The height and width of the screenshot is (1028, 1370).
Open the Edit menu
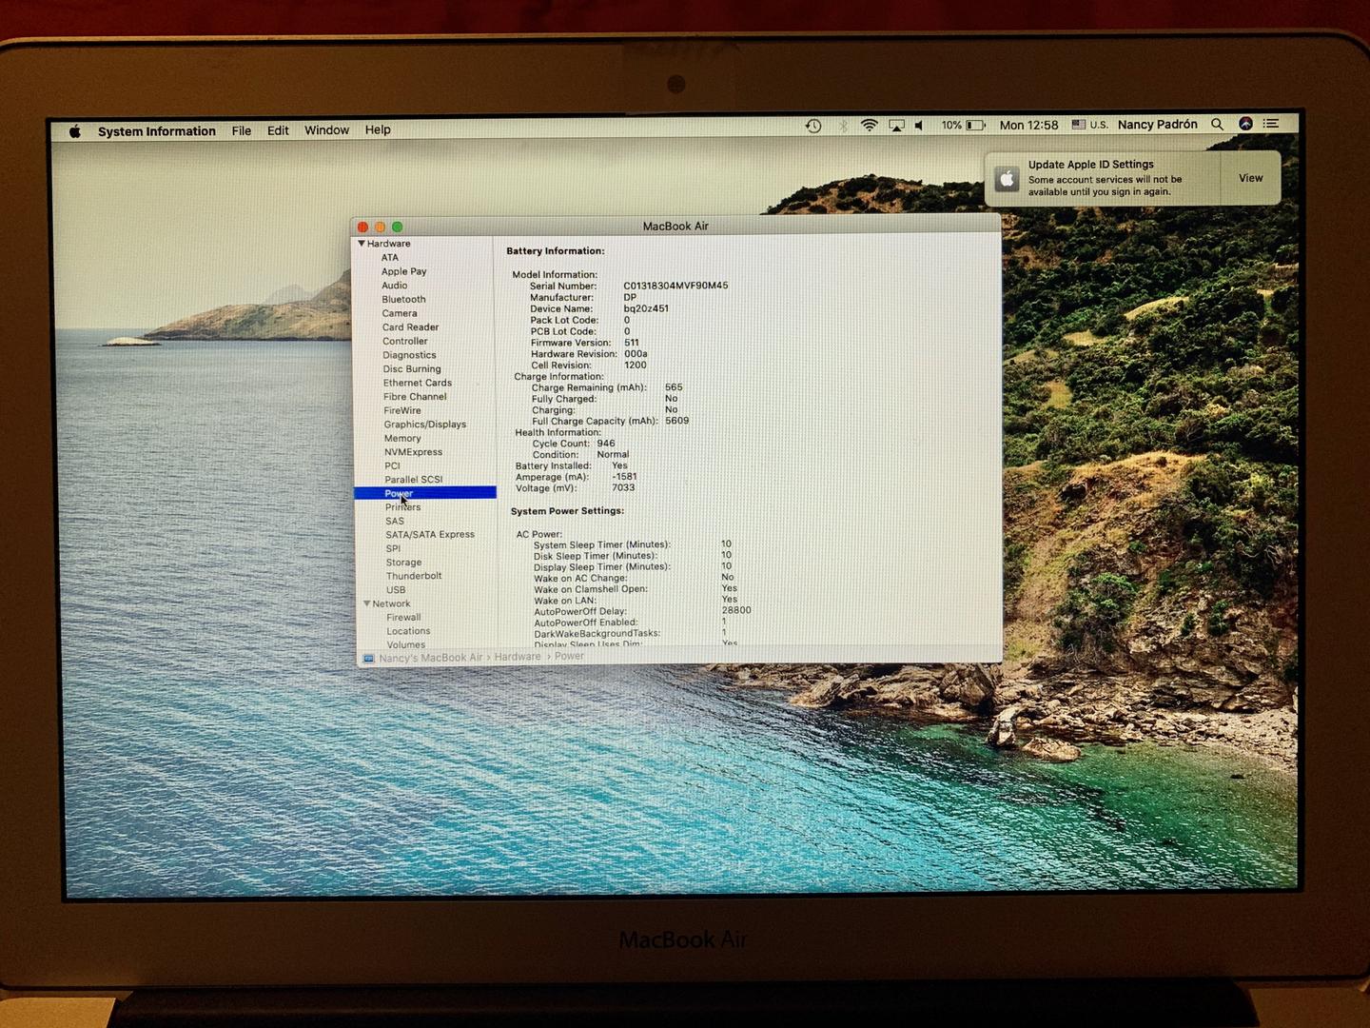click(x=278, y=130)
